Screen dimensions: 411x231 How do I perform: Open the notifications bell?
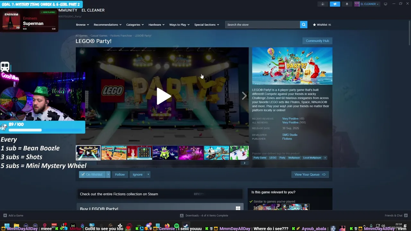(347, 4)
